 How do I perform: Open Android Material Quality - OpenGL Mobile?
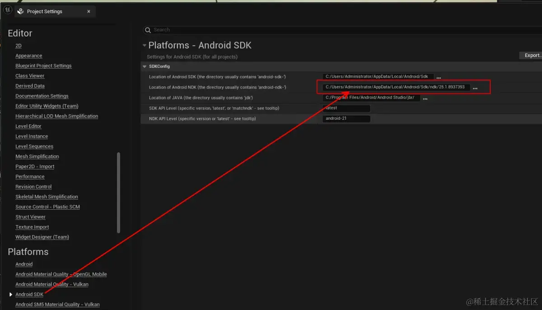[61, 274]
